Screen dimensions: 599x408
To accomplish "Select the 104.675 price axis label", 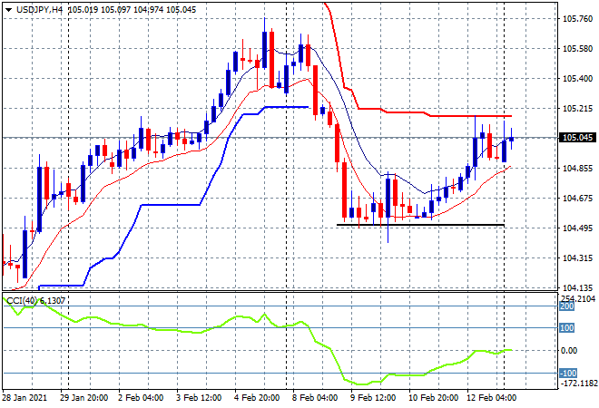I will coord(577,198).
